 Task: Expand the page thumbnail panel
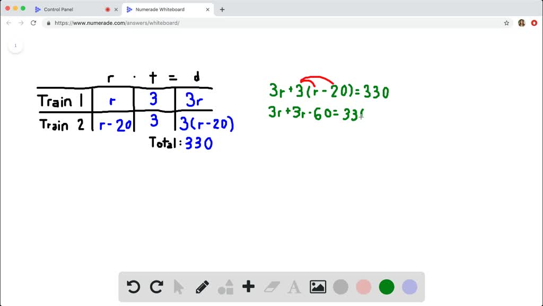pos(16,46)
